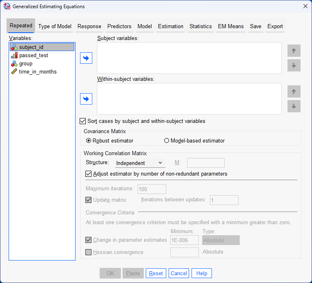
Task: Click the Hessian convergence minimum field
Action: (185, 252)
